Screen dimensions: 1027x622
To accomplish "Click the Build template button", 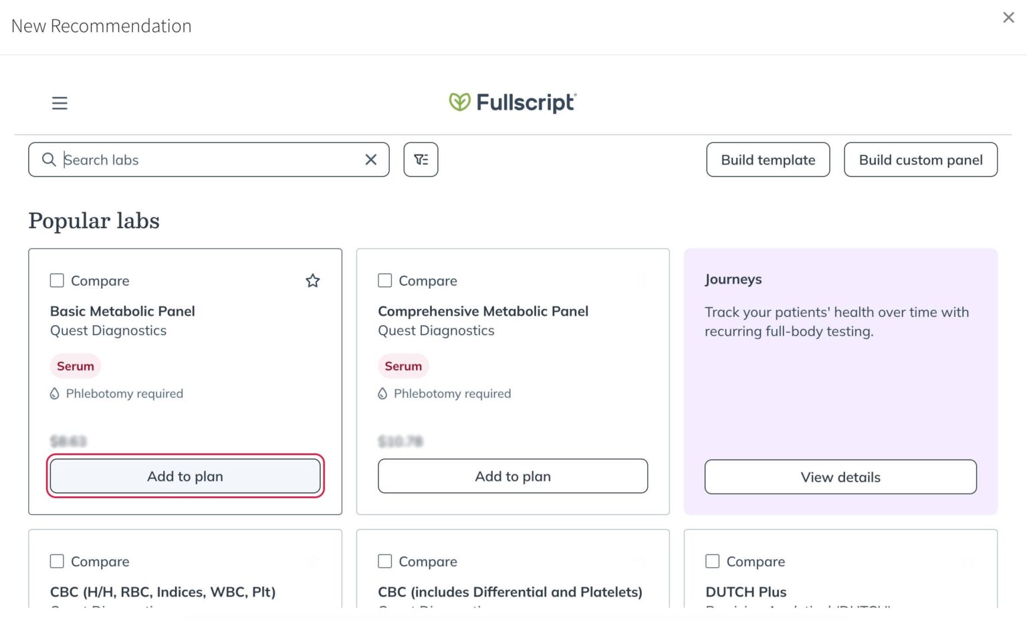I will (x=768, y=160).
